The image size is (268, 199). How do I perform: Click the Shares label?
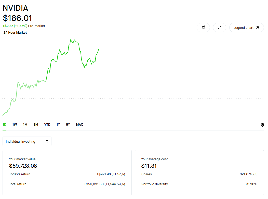point(147,174)
